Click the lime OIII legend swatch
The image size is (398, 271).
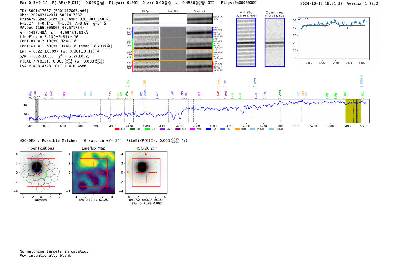pyautogui.click(x=147, y=129)
